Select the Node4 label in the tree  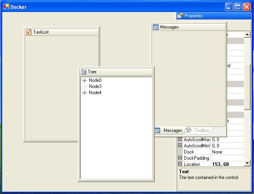95,93
